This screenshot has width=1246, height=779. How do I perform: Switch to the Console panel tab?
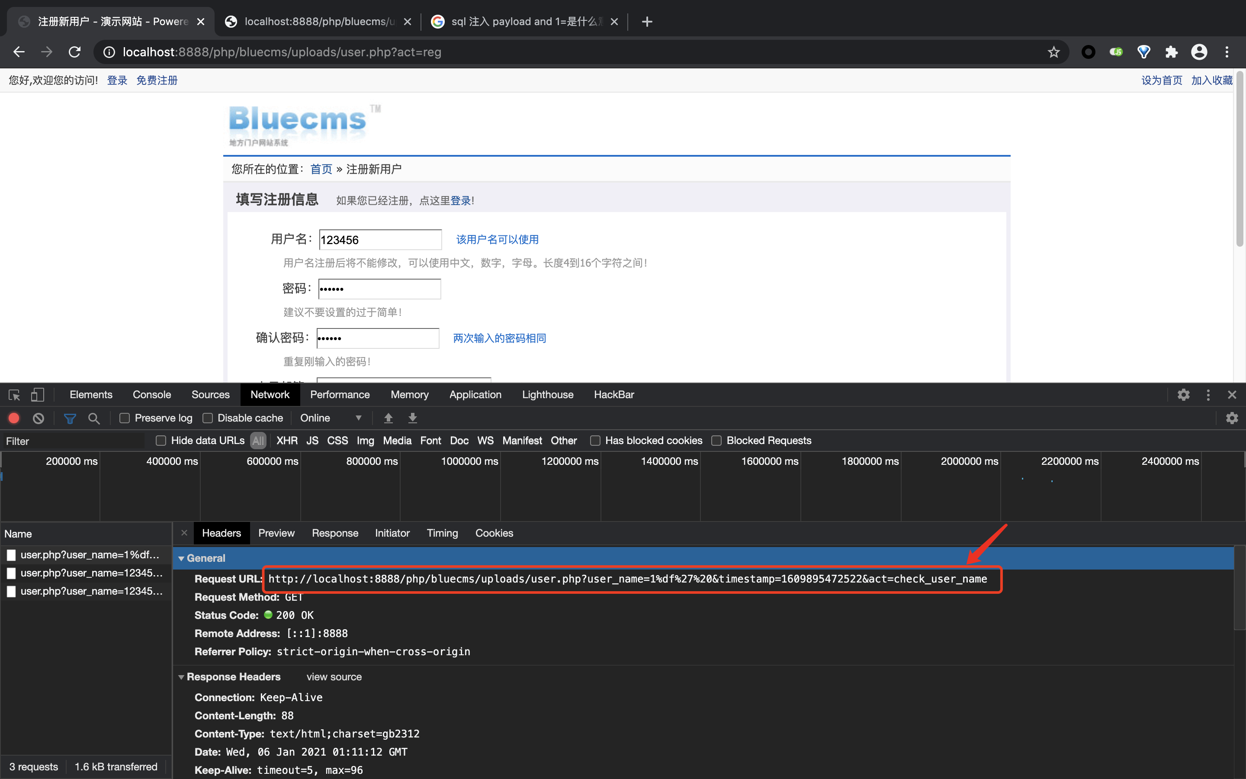(x=151, y=395)
